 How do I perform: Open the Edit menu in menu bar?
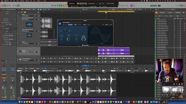click(x=14, y=1)
